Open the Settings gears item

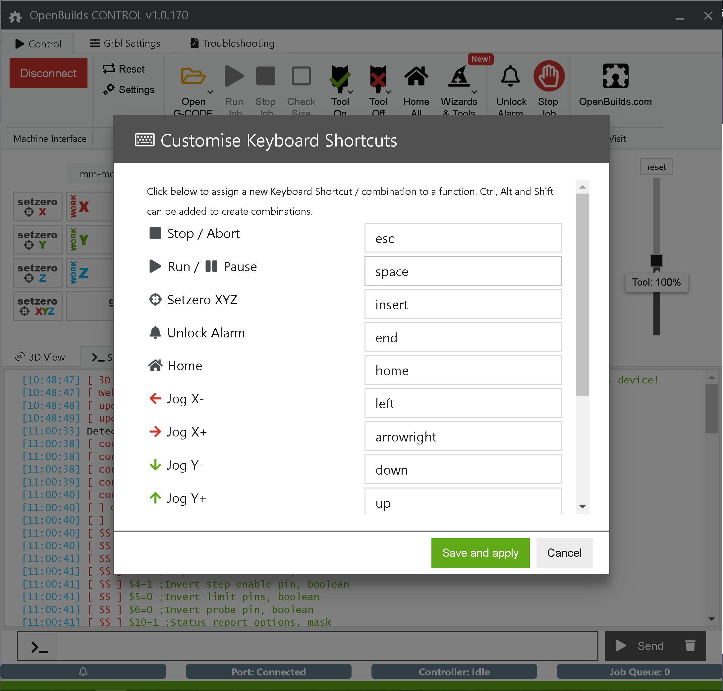pos(129,89)
